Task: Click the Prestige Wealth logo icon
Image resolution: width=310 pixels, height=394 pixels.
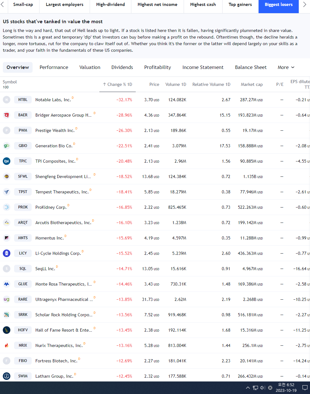Action: [x=7, y=130]
